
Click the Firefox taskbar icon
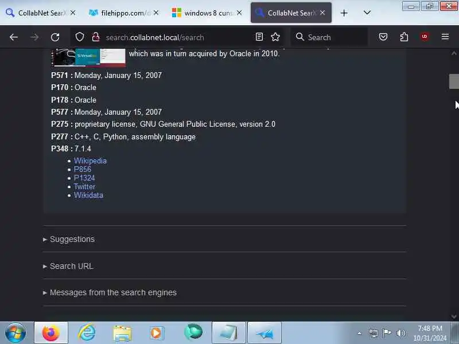(x=51, y=333)
